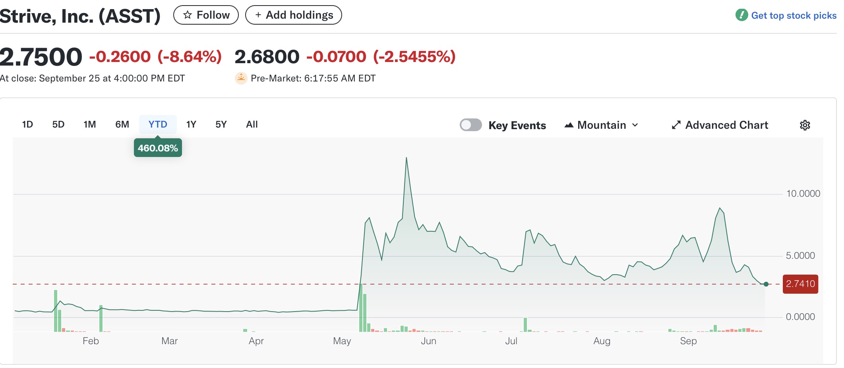The height and width of the screenshot is (368, 844).
Task: Click the 0.0000 y-axis label
Action: (800, 317)
